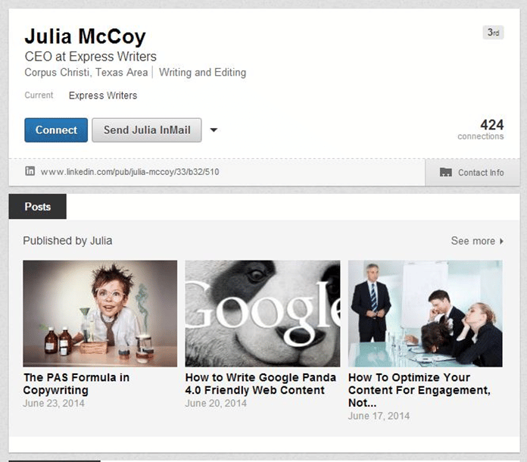This screenshot has height=462, width=527.
Task: Click the 3rd degree connection badge
Action: (x=493, y=33)
